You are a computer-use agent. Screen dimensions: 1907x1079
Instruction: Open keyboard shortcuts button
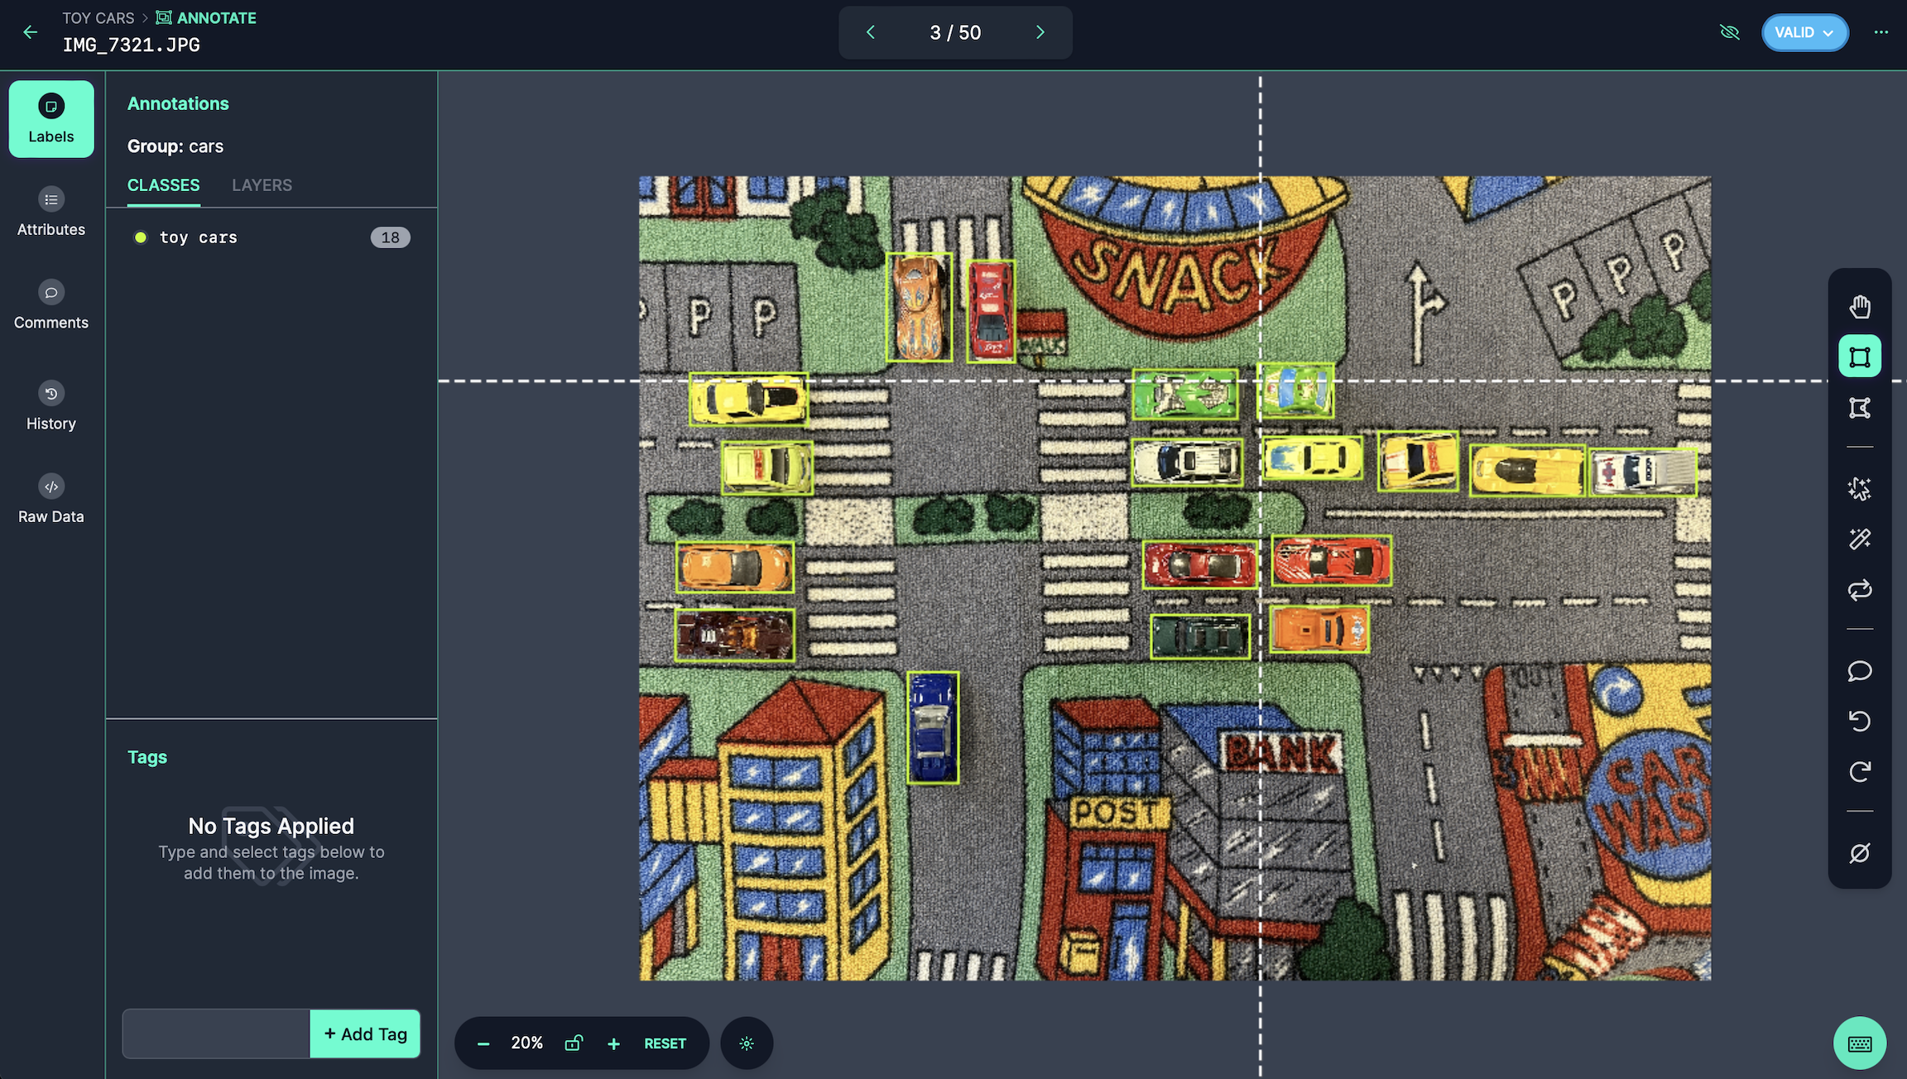pyautogui.click(x=1860, y=1043)
